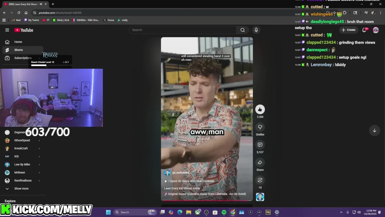The image size is (385, 217).
Task: Mute the tab via speaker icon
Action: pos(41,4)
